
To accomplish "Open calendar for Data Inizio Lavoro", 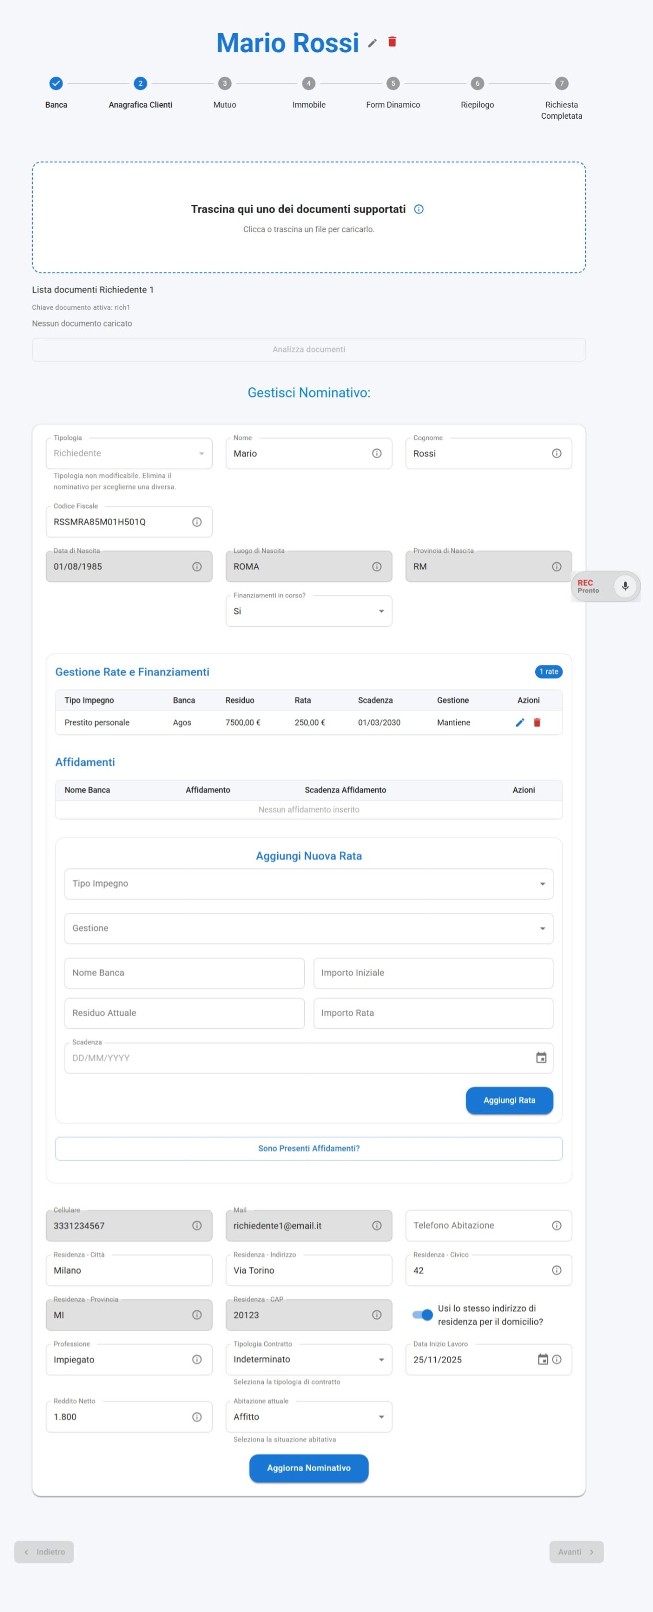I will (543, 1359).
